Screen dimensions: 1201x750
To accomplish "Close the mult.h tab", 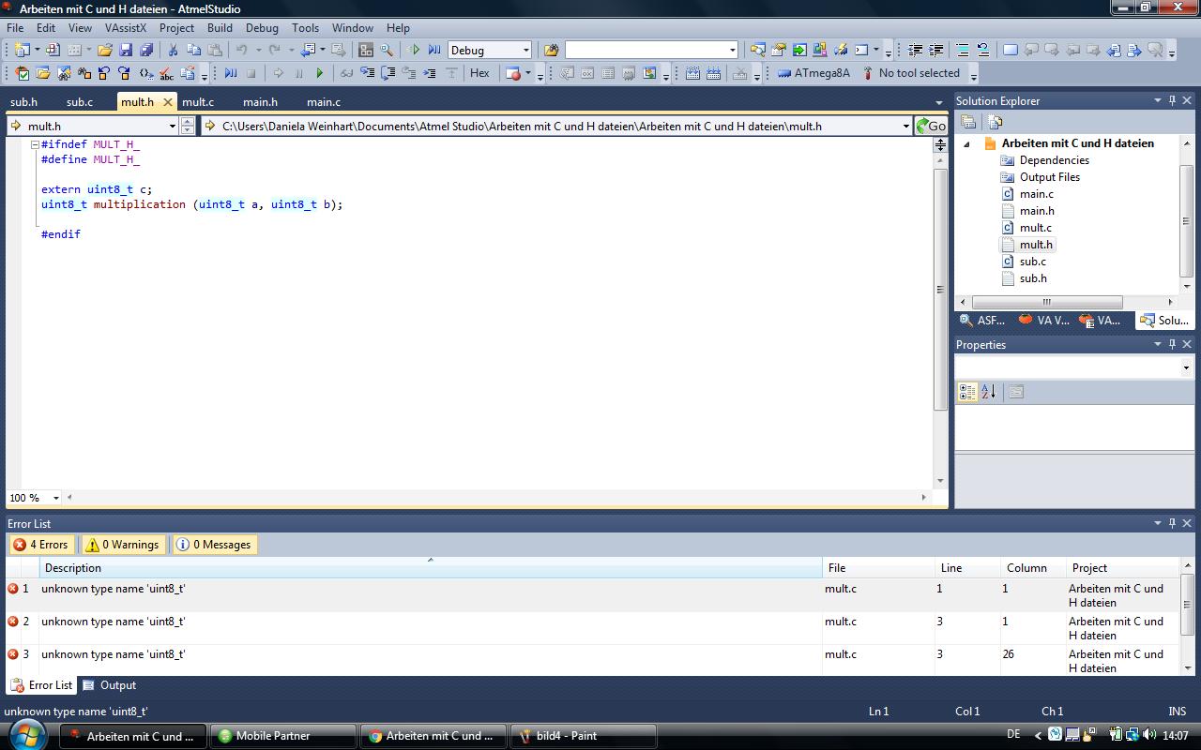I will click(168, 102).
